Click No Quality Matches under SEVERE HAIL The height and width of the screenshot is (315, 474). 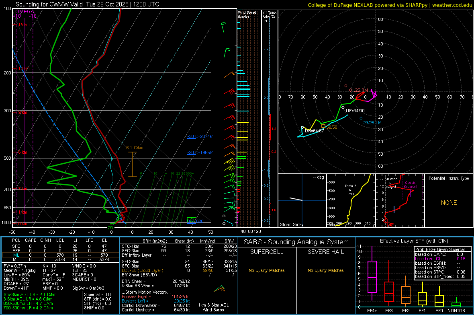[325, 270]
